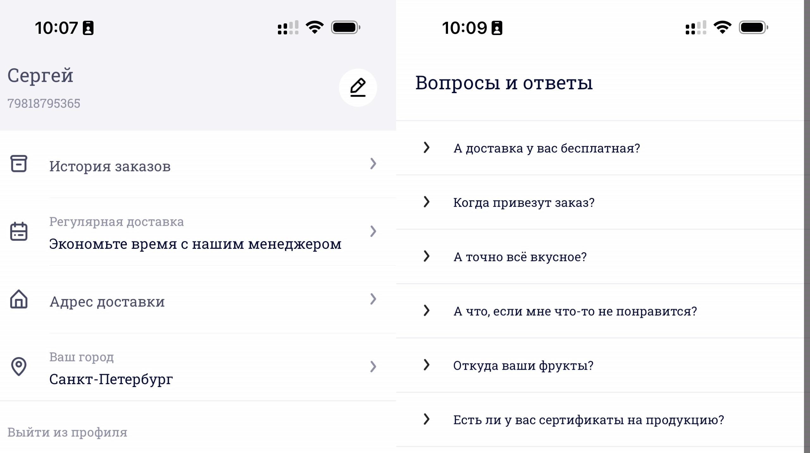Click the order history archive box icon
The image size is (810, 453).
[19, 164]
